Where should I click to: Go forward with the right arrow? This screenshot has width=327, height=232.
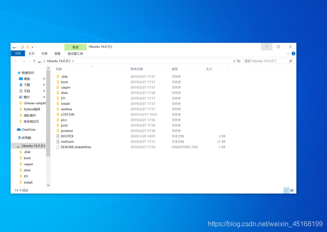[x=23, y=61]
